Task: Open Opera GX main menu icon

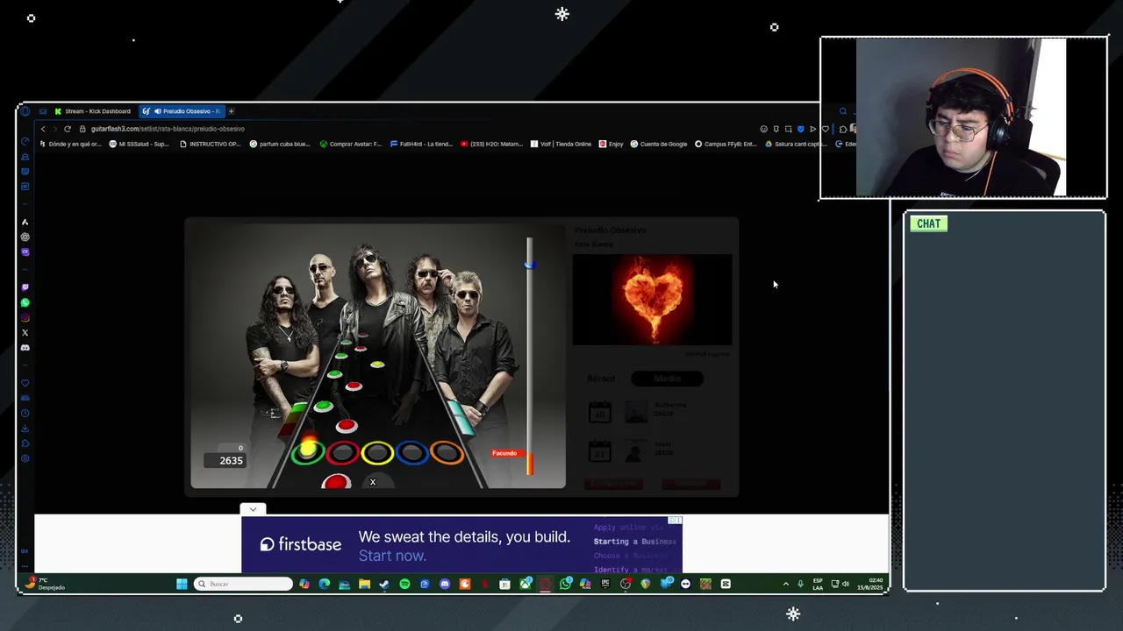Action: point(25,111)
